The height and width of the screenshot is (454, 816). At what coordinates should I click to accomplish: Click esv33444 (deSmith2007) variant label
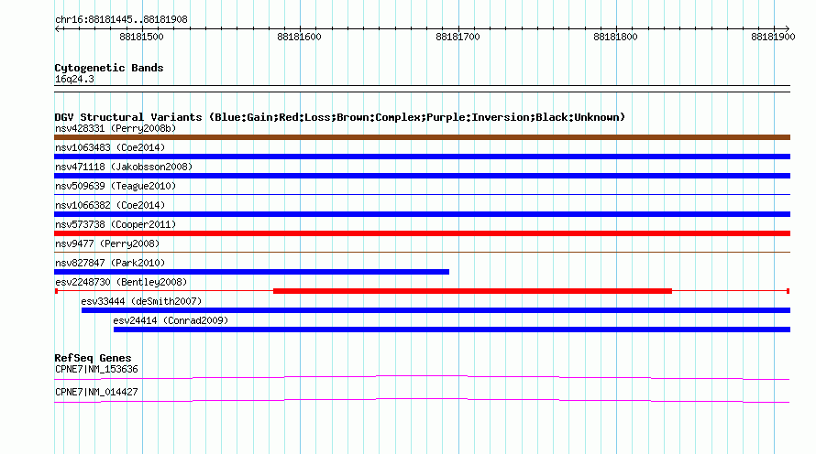click(x=141, y=301)
